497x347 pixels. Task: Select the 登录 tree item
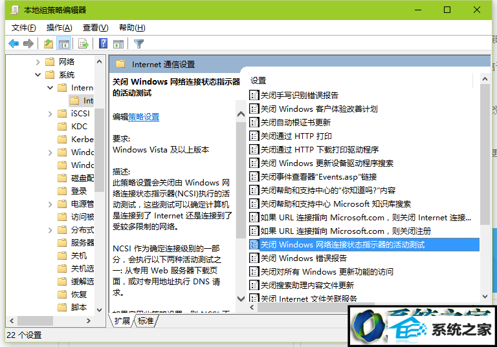tap(79, 191)
